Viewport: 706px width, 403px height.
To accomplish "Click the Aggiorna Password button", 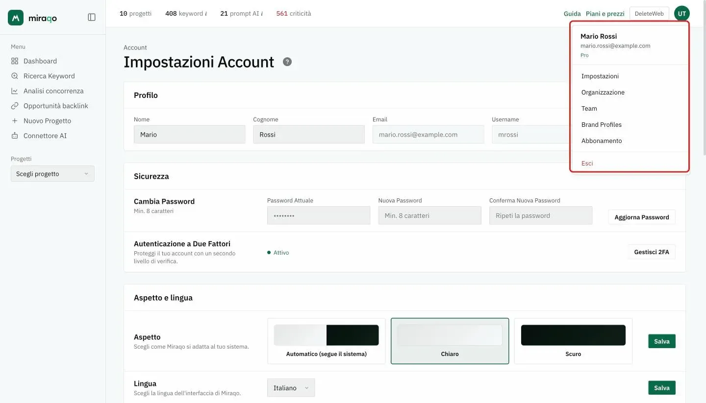I will pos(642,217).
